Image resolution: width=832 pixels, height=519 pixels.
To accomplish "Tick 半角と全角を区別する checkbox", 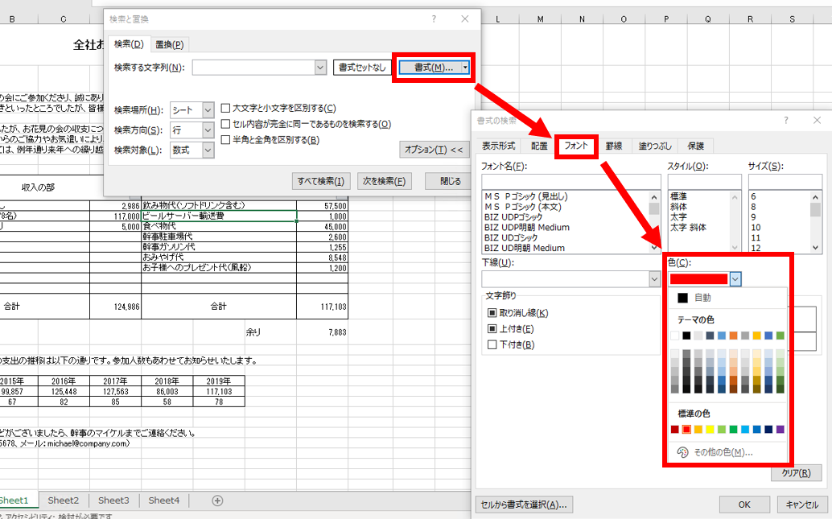I will tap(226, 140).
